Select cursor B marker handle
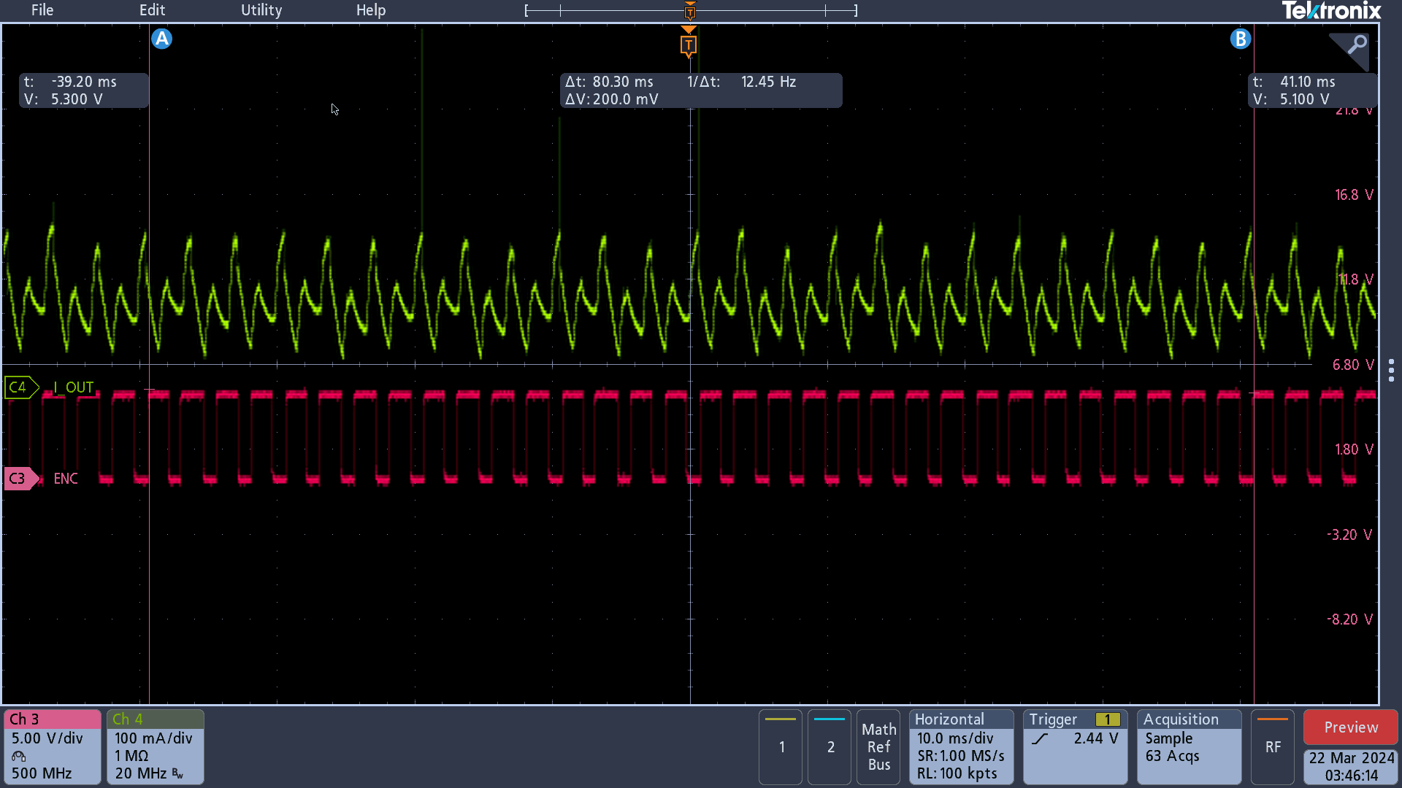Screen dimensions: 1402x788 point(1240,39)
